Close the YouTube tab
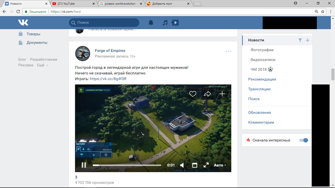Image resolution: width=335 pixels, height=188 pixels. (x=94, y=4)
